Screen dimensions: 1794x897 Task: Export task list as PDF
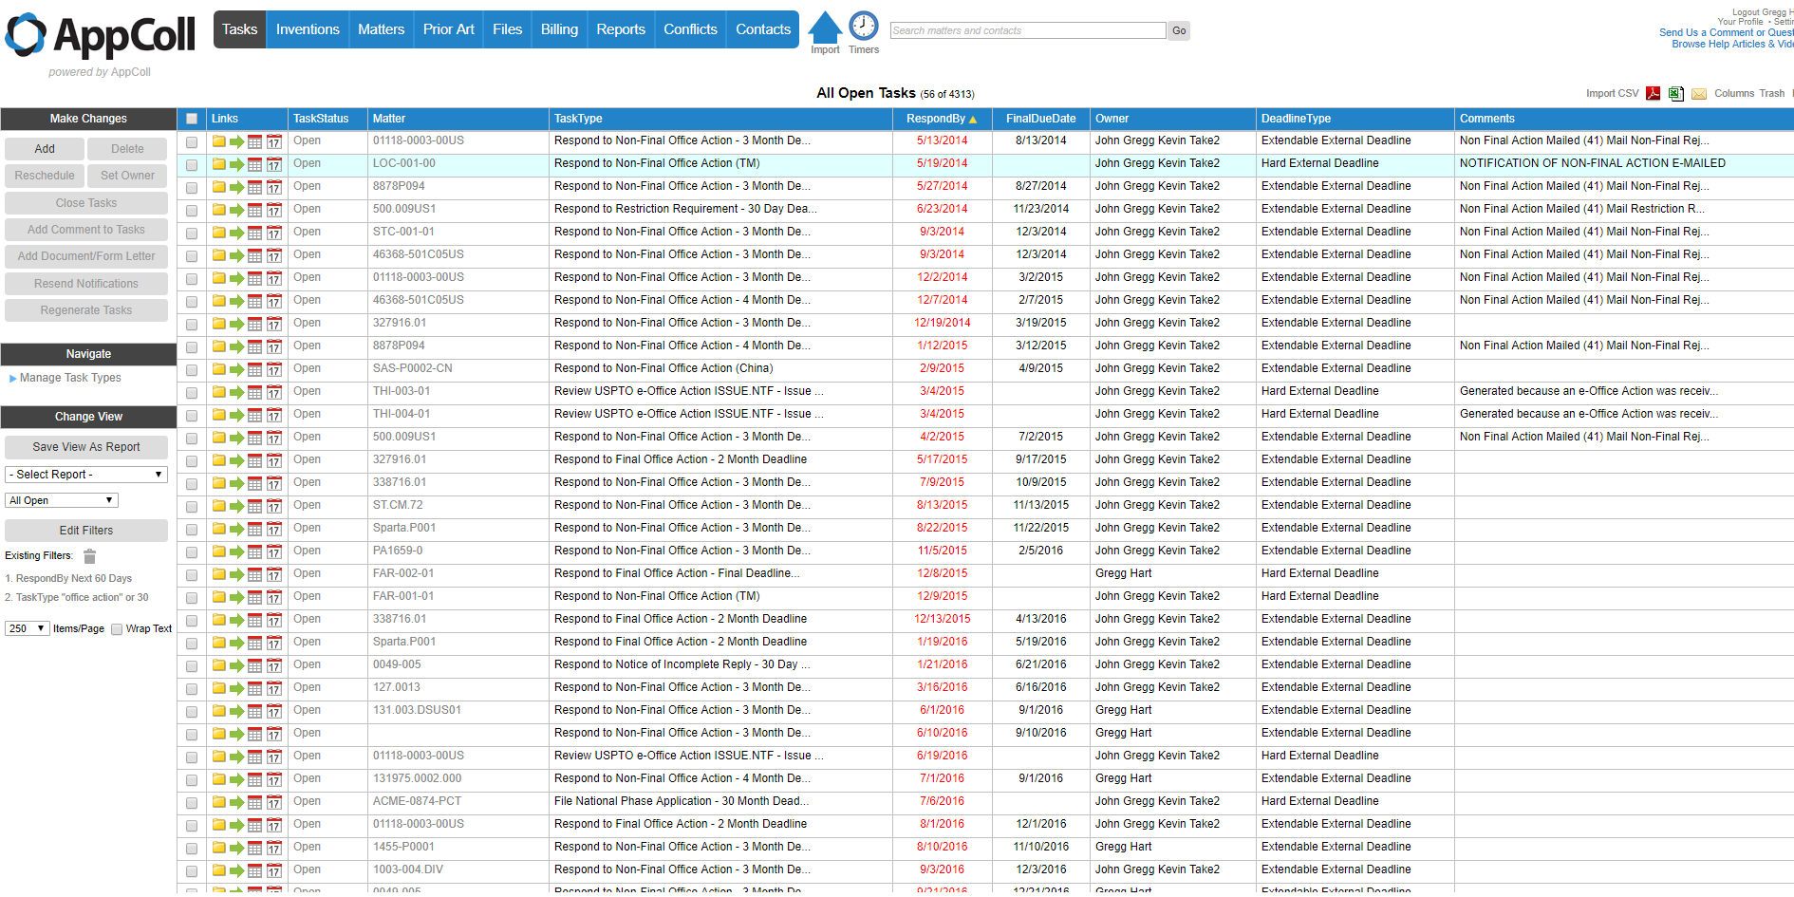[1653, 93]
